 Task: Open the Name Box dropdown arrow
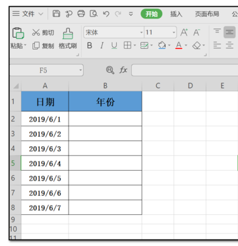click(80, 71)
